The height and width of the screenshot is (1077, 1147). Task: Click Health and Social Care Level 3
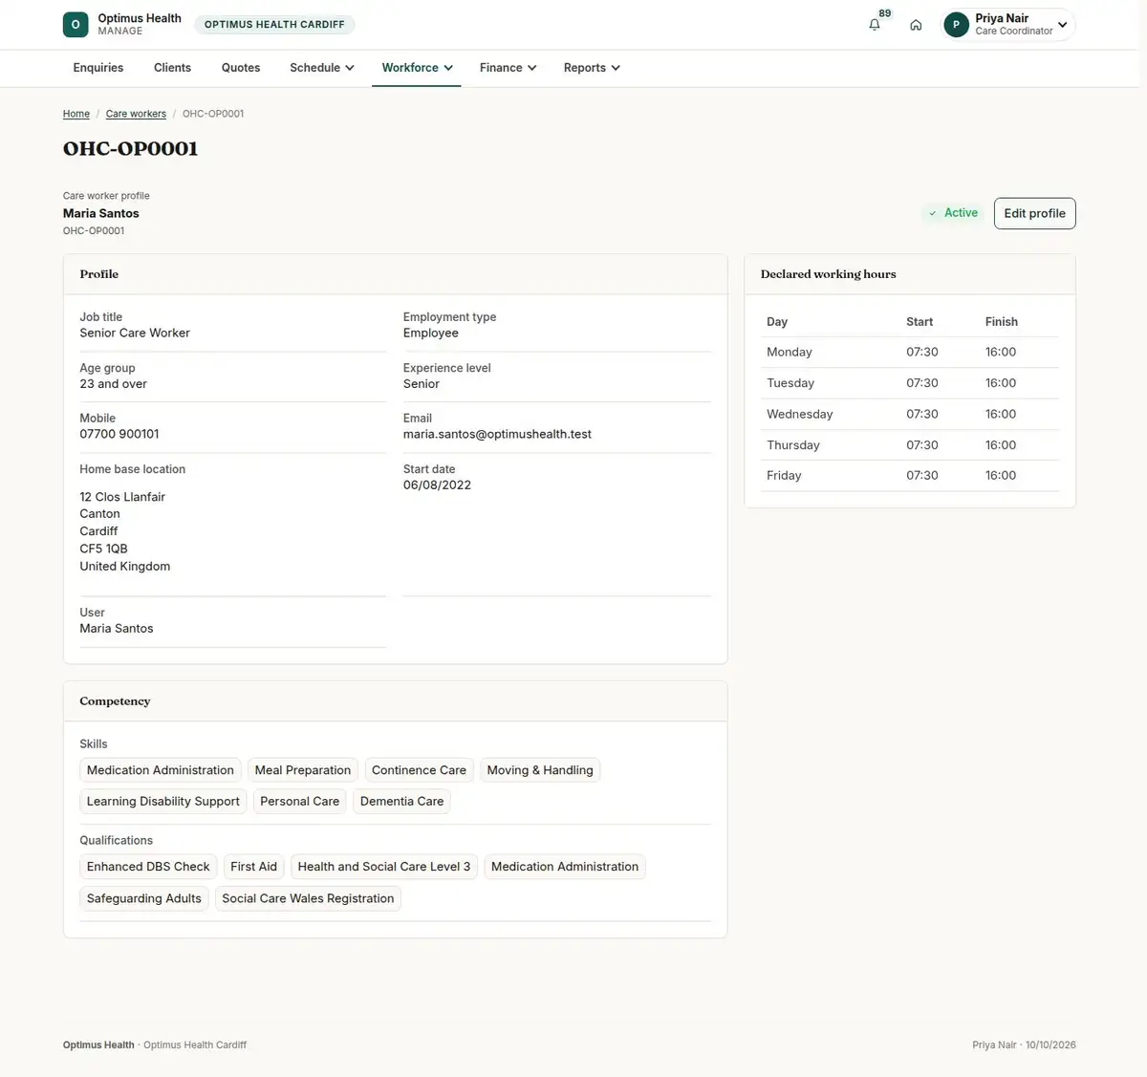click(384, 867)
